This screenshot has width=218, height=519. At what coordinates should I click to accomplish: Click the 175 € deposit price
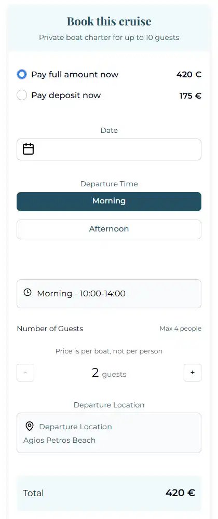point(190,96)
